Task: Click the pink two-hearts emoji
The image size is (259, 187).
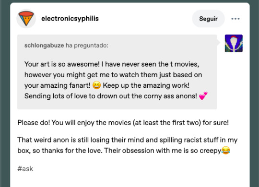Action: tap(203, 96)
